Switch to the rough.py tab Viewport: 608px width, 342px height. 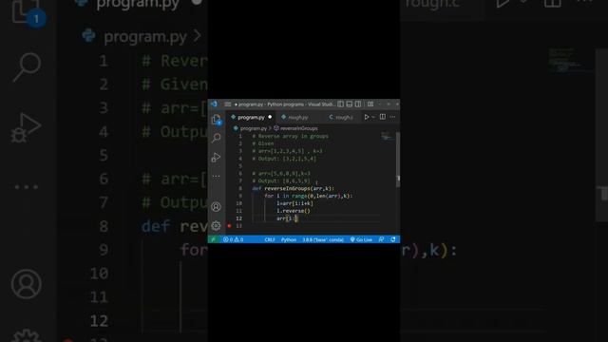tap(297, 117)
